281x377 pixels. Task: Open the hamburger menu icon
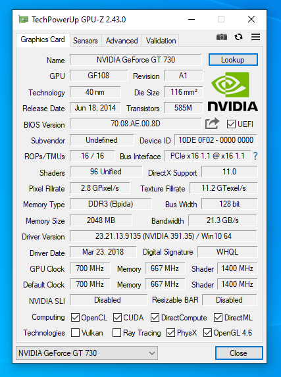(x=255, y=37)
